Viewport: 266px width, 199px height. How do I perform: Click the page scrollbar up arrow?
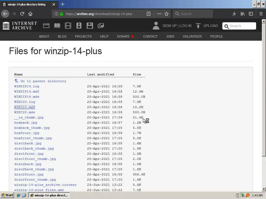point(264,21)
